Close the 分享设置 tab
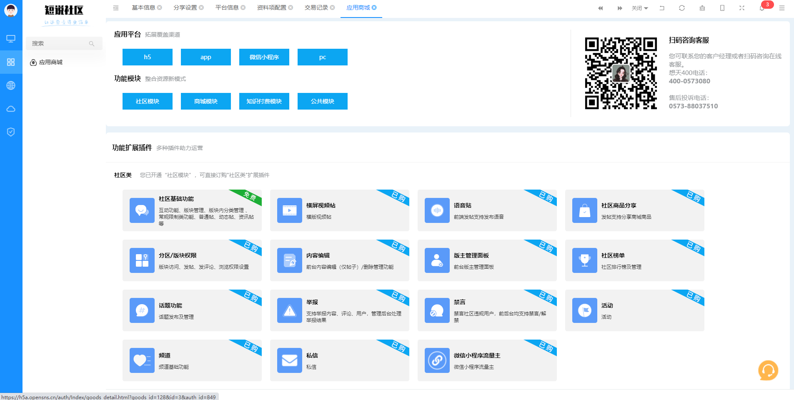The image size is (794, 400). coord(202,7)
